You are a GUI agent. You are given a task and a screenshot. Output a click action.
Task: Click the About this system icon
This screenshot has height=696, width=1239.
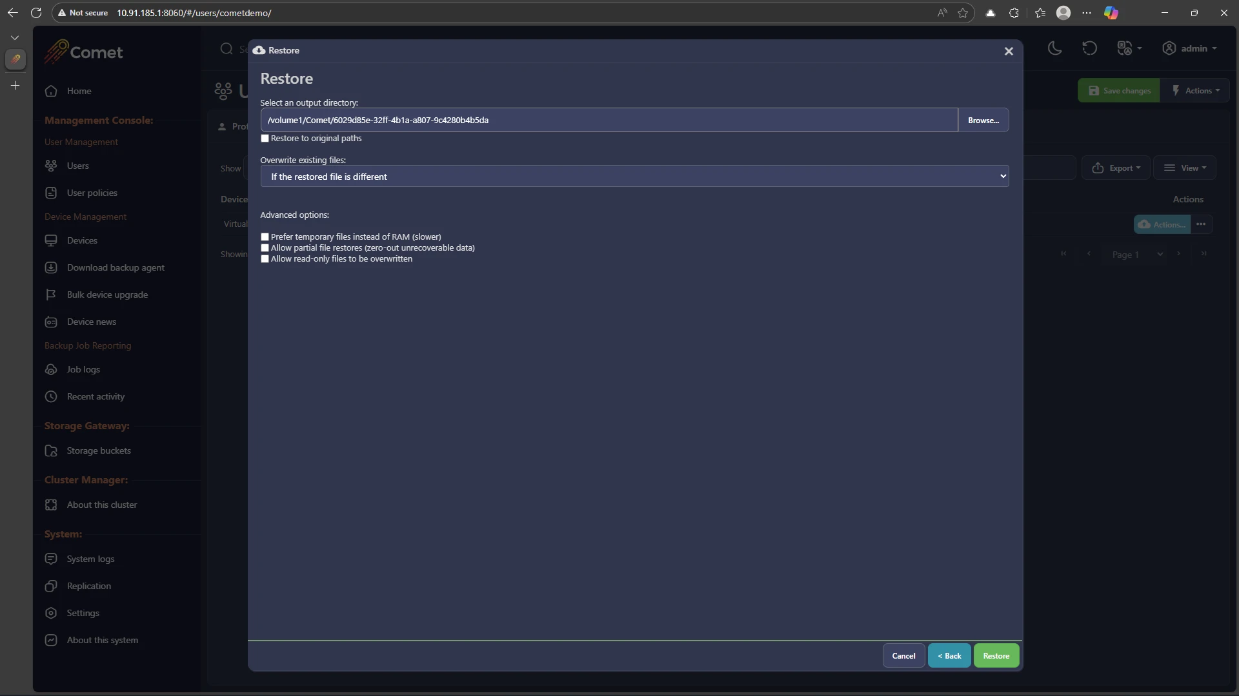coord(51,640)
